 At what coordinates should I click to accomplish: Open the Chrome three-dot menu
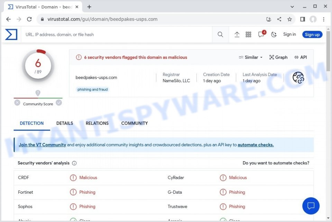click(324, 19)
